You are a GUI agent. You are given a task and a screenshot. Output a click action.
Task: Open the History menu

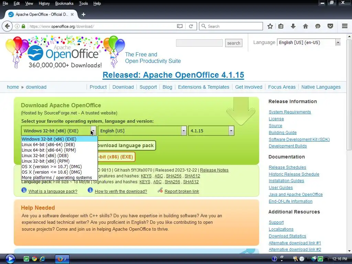coord(44,3)
